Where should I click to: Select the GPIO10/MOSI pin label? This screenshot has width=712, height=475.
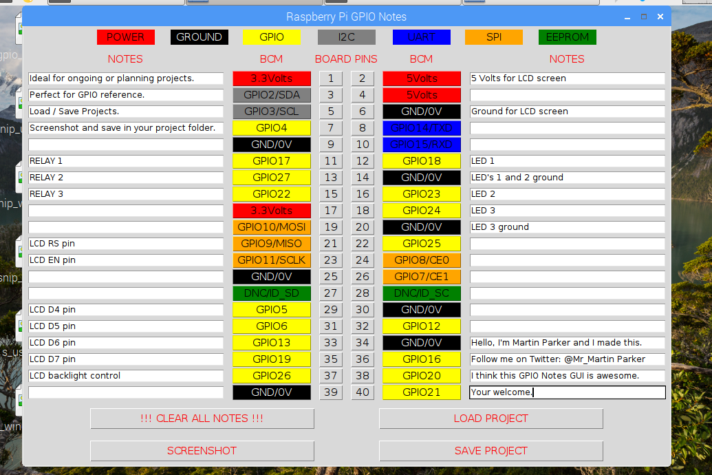(272, 227)
